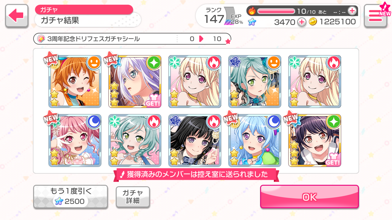Tap 3周年記念ドリフェスガチャシール counter bar
The image size is (392, 220).
coord(132,39)
